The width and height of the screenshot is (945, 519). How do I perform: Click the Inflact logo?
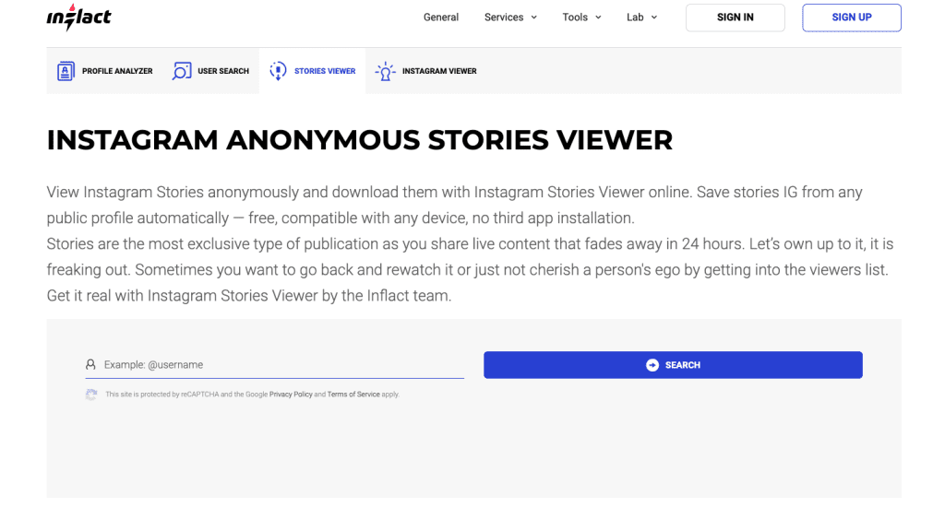click(79, 18)
